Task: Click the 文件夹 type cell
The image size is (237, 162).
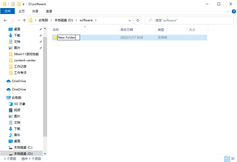Action: pos(162,37)
